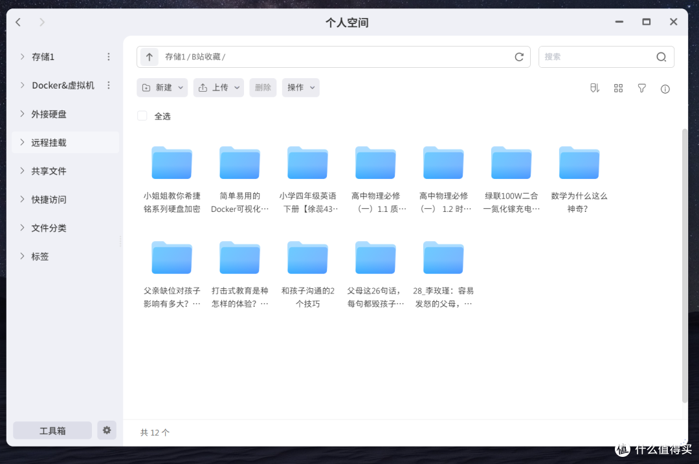
Task: Refresh the current folder listing
Action: point(519,57)
